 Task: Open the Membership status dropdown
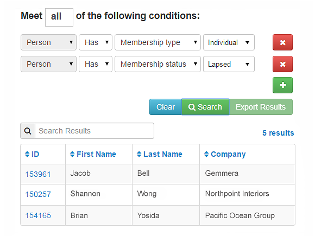[157, 64]
